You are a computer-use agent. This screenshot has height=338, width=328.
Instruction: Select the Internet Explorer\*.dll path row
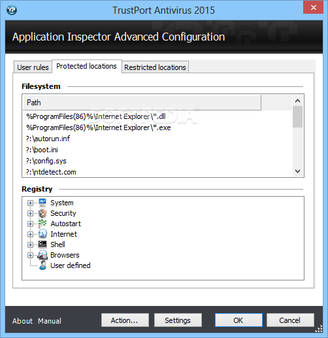pos(157,116)
